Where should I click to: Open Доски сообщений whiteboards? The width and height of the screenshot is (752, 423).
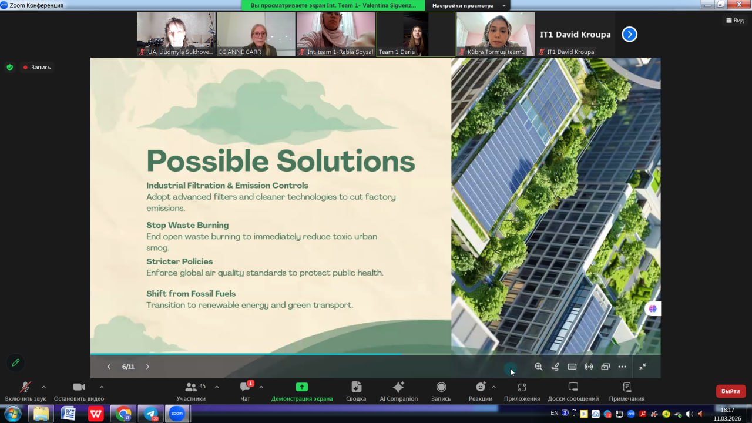pos(573,391)
